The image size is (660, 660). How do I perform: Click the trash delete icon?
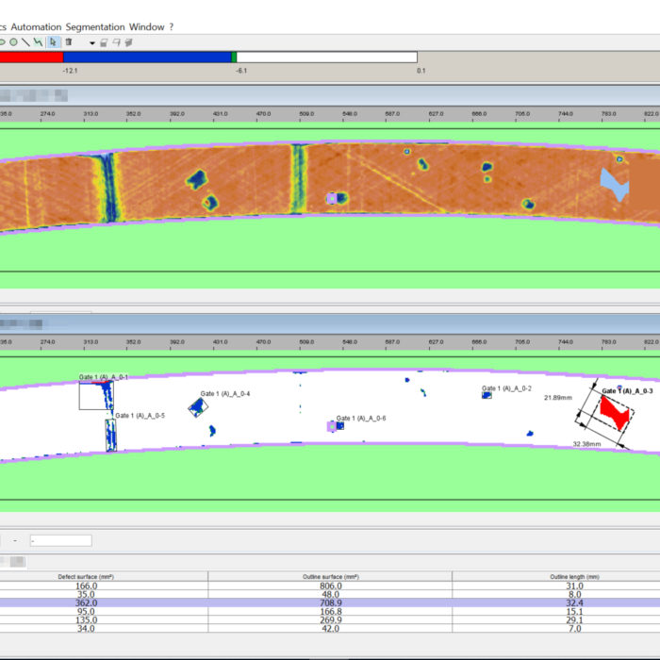click(x=68, y=42)
